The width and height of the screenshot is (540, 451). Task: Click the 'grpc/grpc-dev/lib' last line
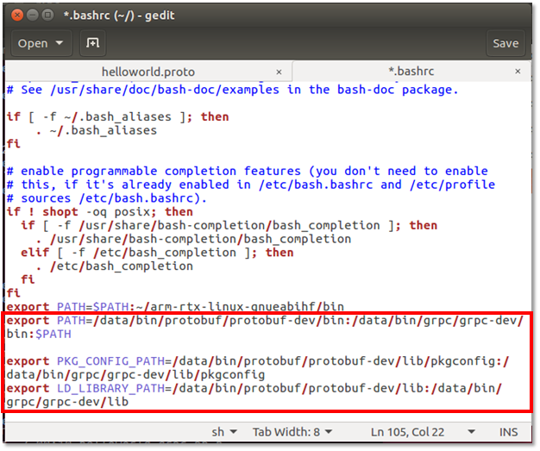(67, 402)
